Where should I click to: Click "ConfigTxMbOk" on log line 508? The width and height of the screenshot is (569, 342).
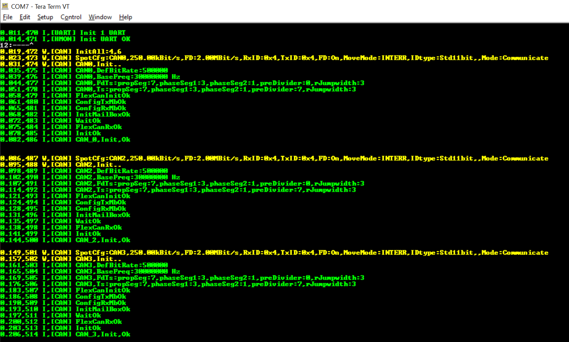101,296
